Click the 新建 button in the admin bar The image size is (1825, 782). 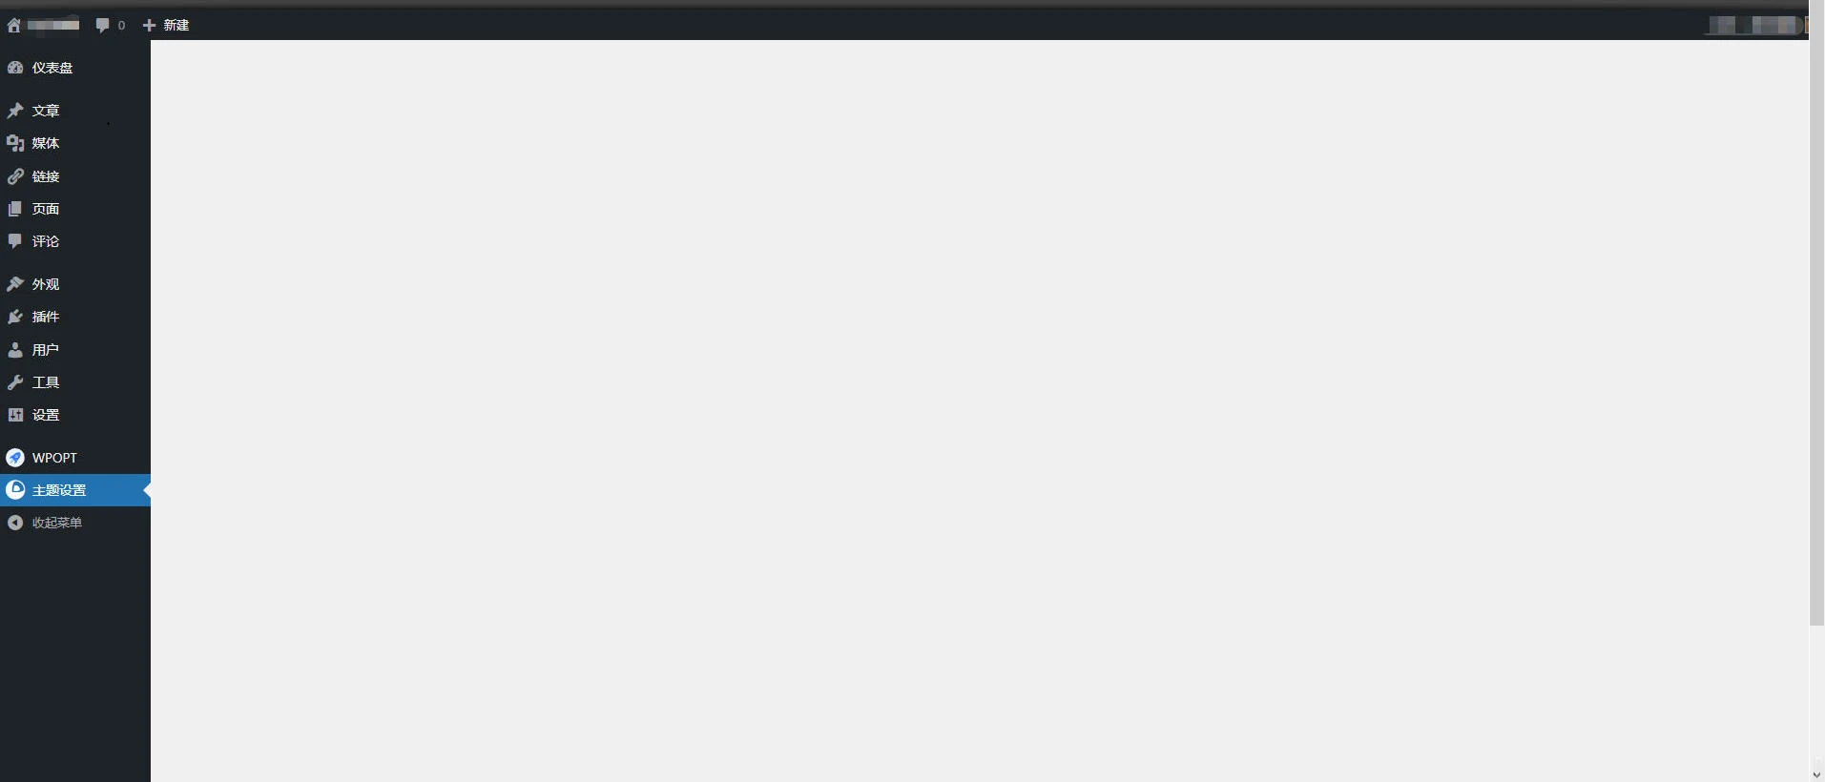pyautogui.click(x=166, y=25)
